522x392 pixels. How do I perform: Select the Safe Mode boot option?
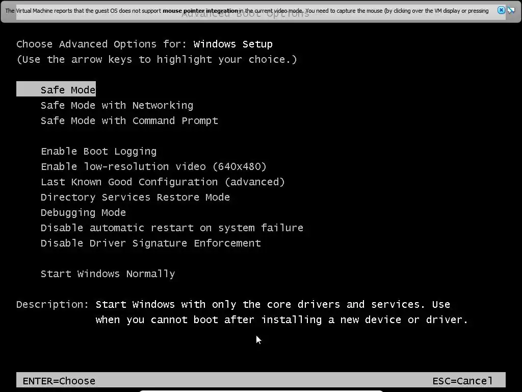(x=56, y=89)
